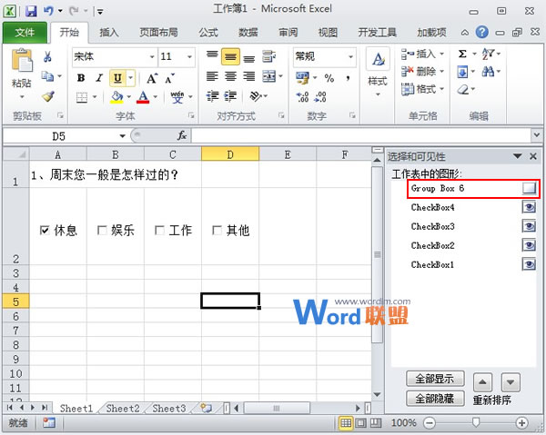Image resolution: width=546 pixels, height=435 pixels.
Task: Hide CheckBox4 using its eye icon
Action: (x=529, y=207)
